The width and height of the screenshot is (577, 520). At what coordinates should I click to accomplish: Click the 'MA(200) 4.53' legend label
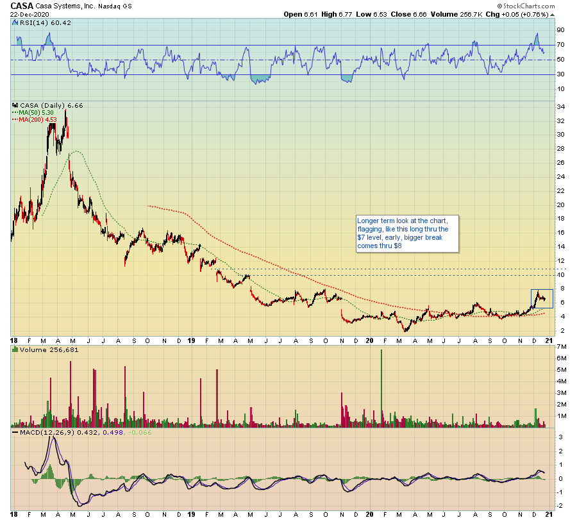tap(38, 120)
